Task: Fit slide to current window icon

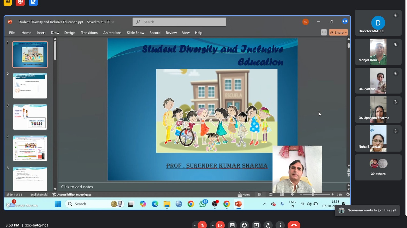Action: 348,195
